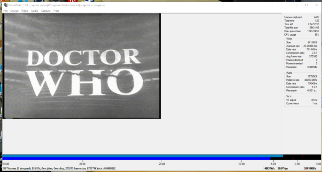Maximize the VirtualDub window
The height and width of the screenshot is (172, 322).
(x=306, y=5)
